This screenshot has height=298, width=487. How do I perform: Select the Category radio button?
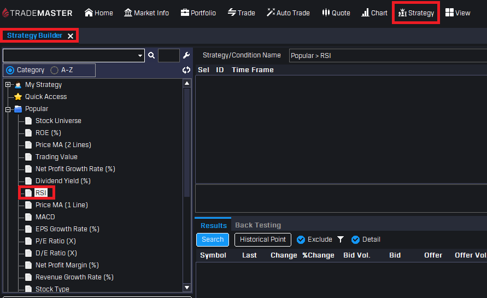[x=10, y=70]
